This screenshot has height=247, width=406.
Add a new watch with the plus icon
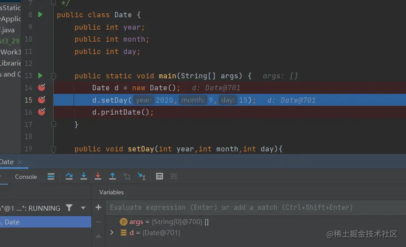[x=98, y=207]
